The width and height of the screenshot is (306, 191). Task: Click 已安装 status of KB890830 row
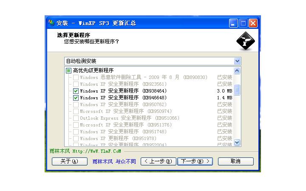tap(225, 77)
